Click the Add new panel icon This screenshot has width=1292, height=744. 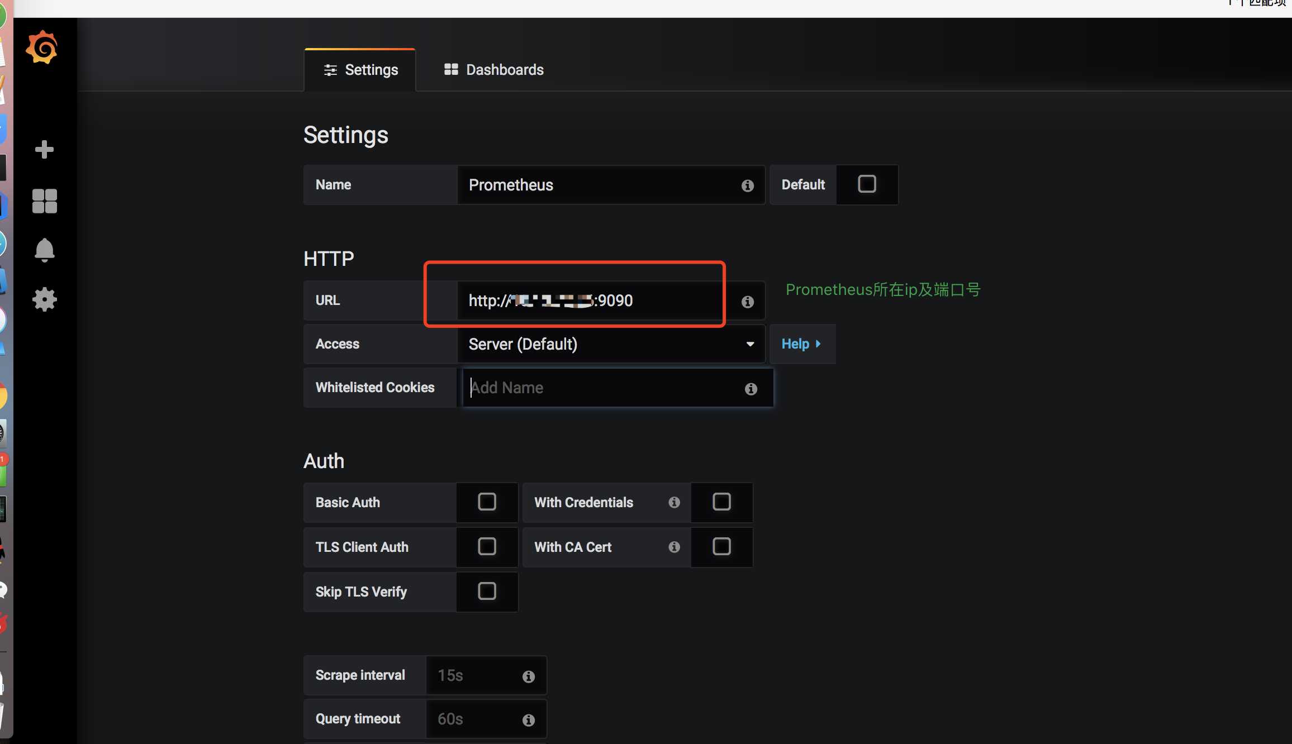(x=44, y=148)
